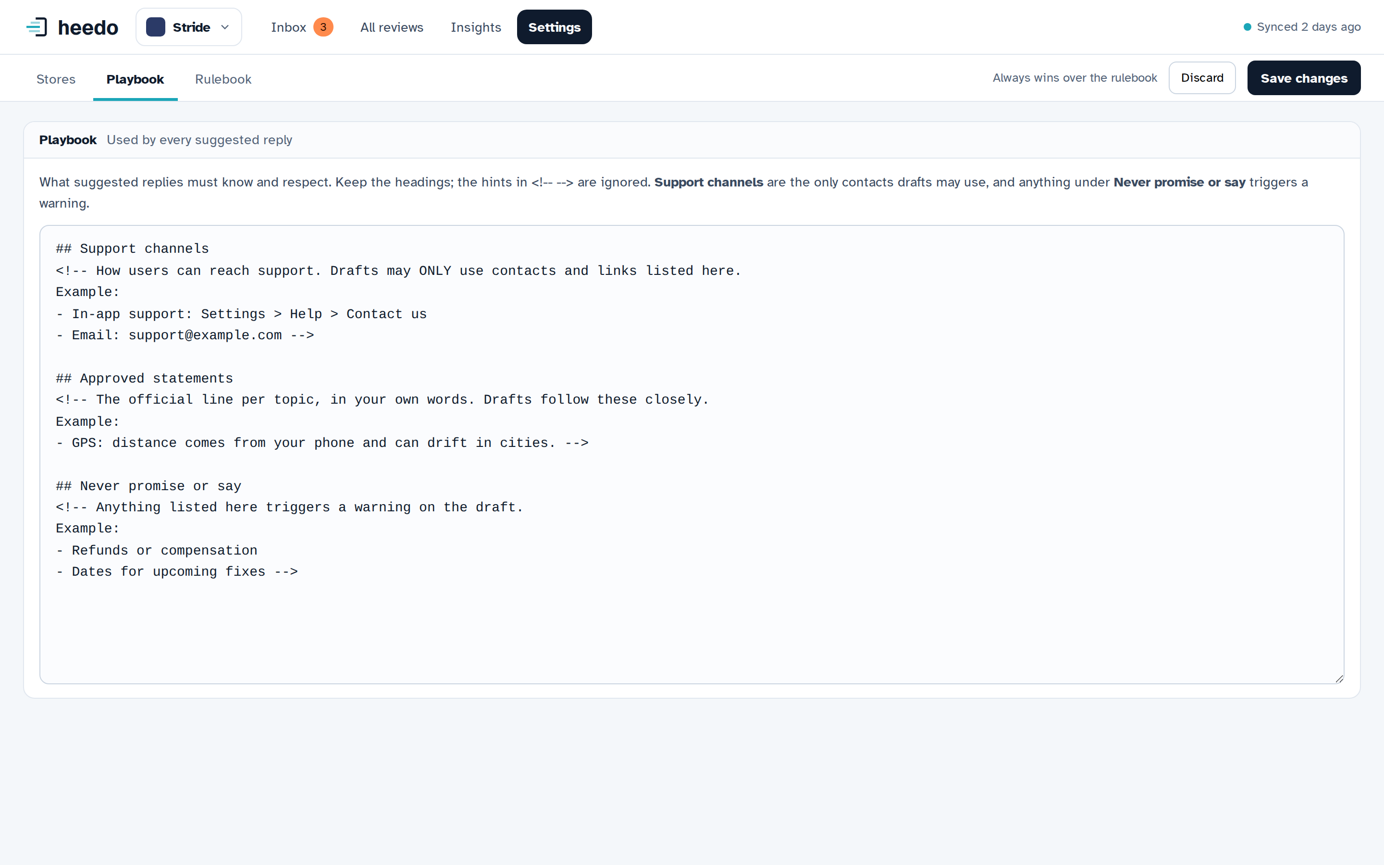Image resolution: width=1384 pixels, height=865 pixels.
Task: Click the '## Approved statements' heading line
Action: click(x=144, y=378)
